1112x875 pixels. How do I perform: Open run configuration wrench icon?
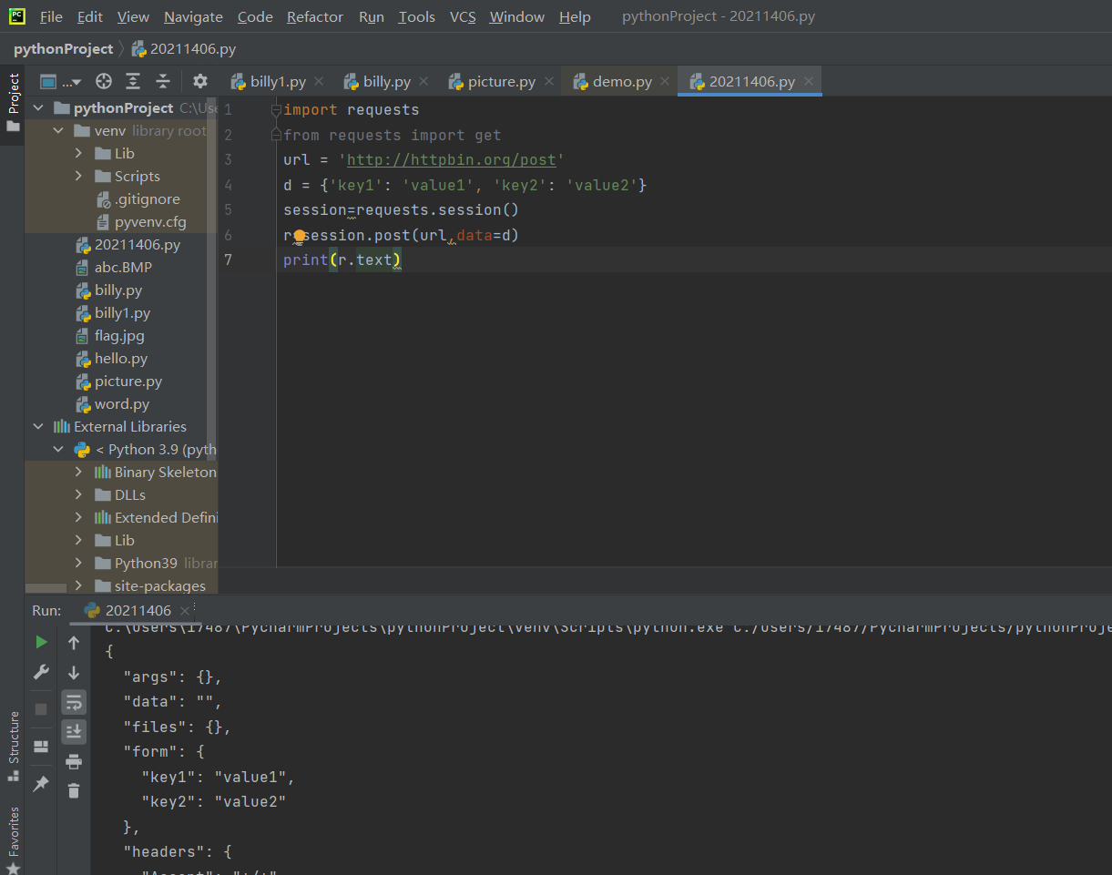(41, 673)
